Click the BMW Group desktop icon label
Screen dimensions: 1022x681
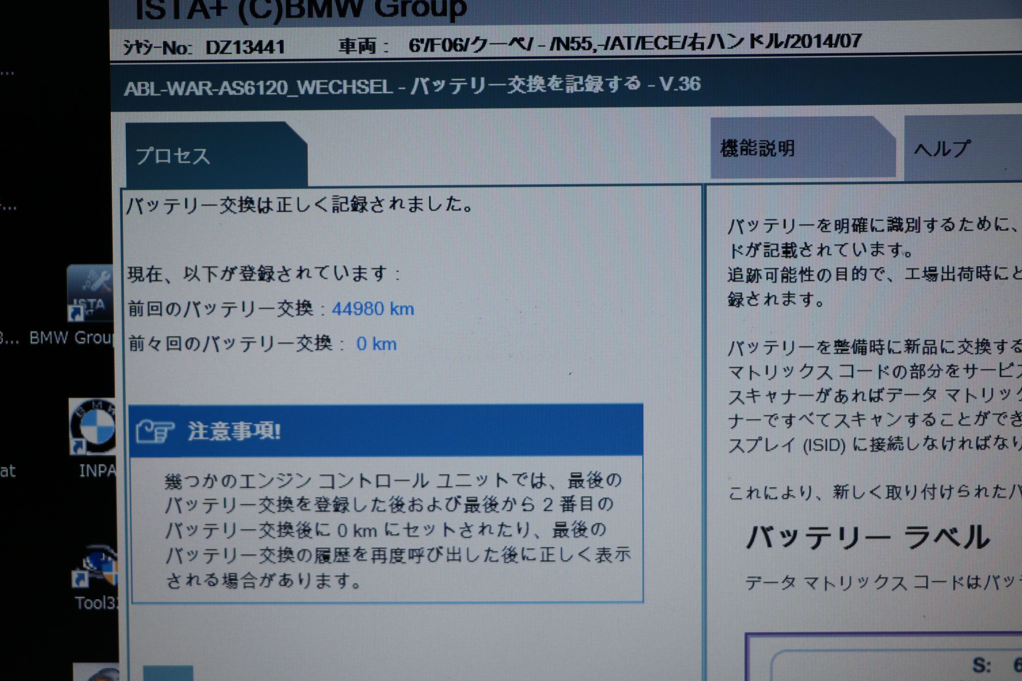(x=71, y=338)
